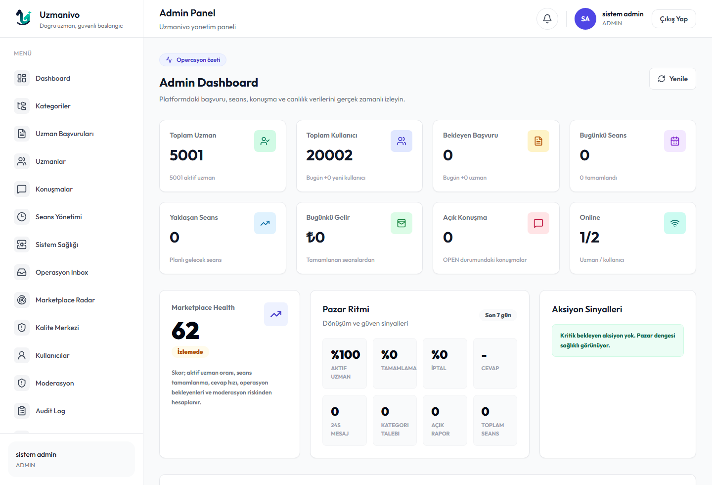Click the Bekleyen Başvuru card icon

coord(538,141)
